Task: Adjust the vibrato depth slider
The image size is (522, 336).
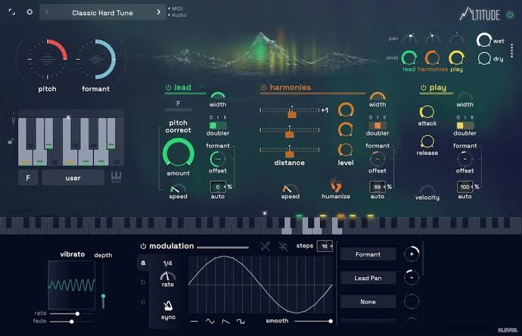Action: (x=104, y=285)
